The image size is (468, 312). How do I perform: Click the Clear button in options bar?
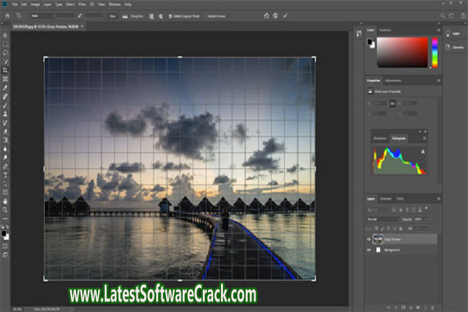coord(112,16)
